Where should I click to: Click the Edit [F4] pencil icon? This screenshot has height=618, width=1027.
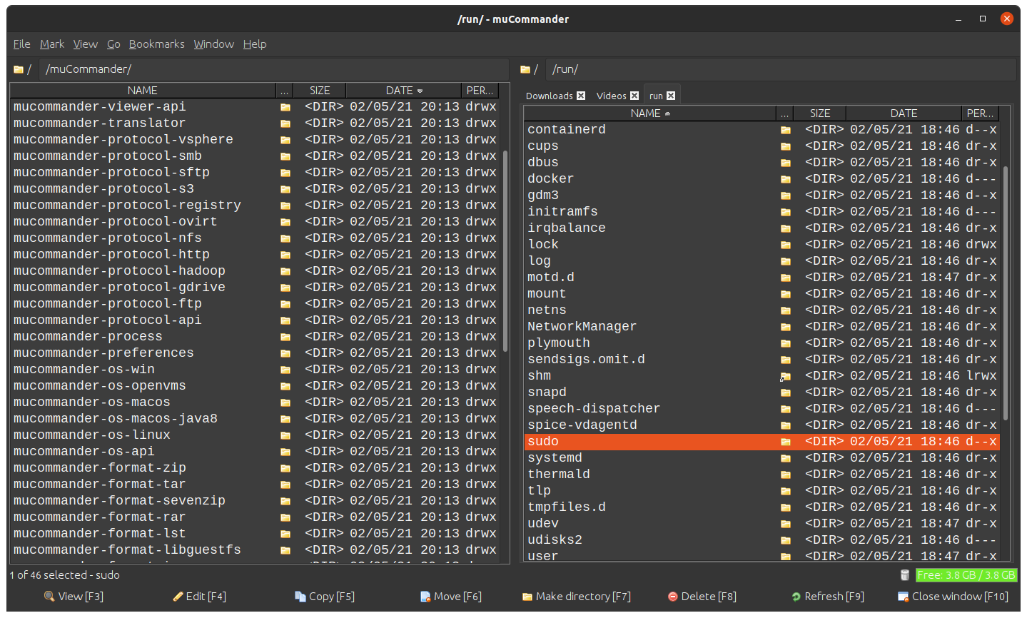click(177, 596)
